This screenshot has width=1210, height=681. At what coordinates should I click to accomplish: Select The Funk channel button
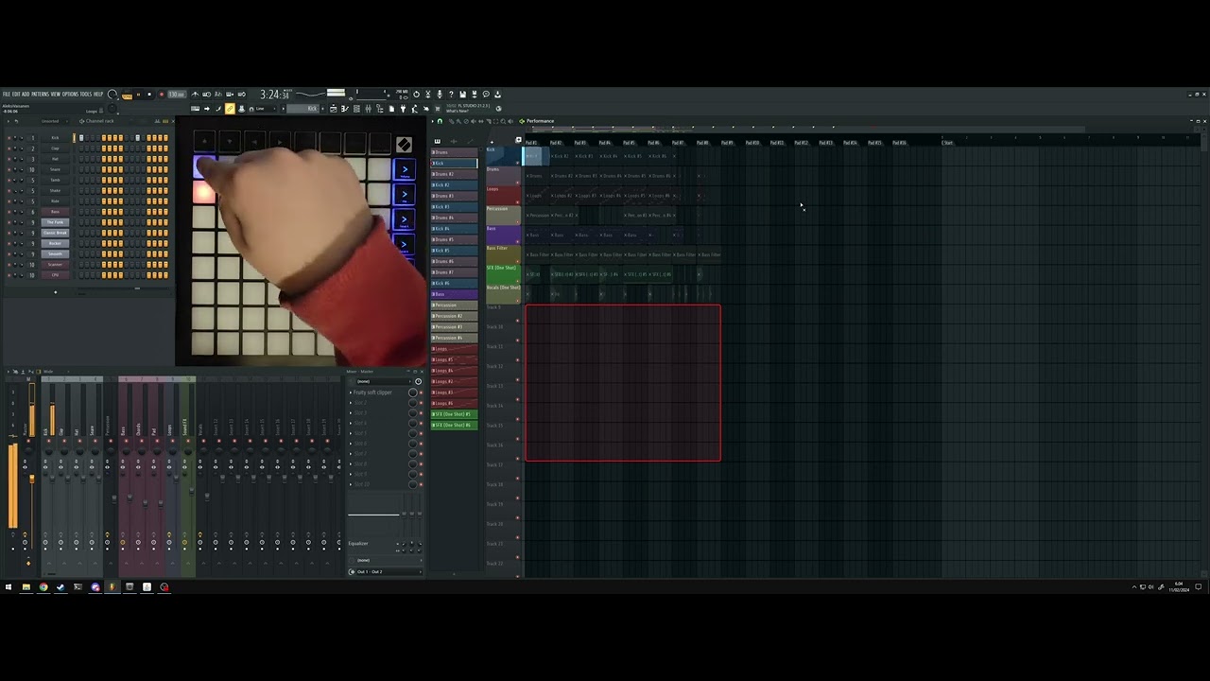55,222
